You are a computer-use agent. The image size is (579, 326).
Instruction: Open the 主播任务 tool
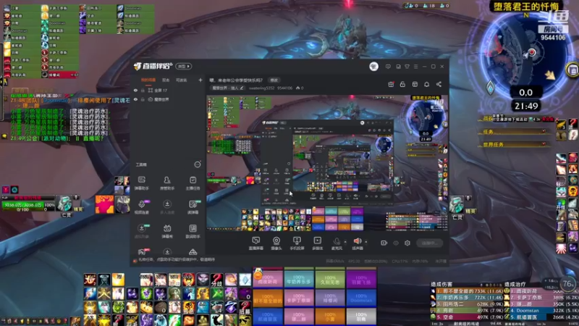tap(193, 183)
